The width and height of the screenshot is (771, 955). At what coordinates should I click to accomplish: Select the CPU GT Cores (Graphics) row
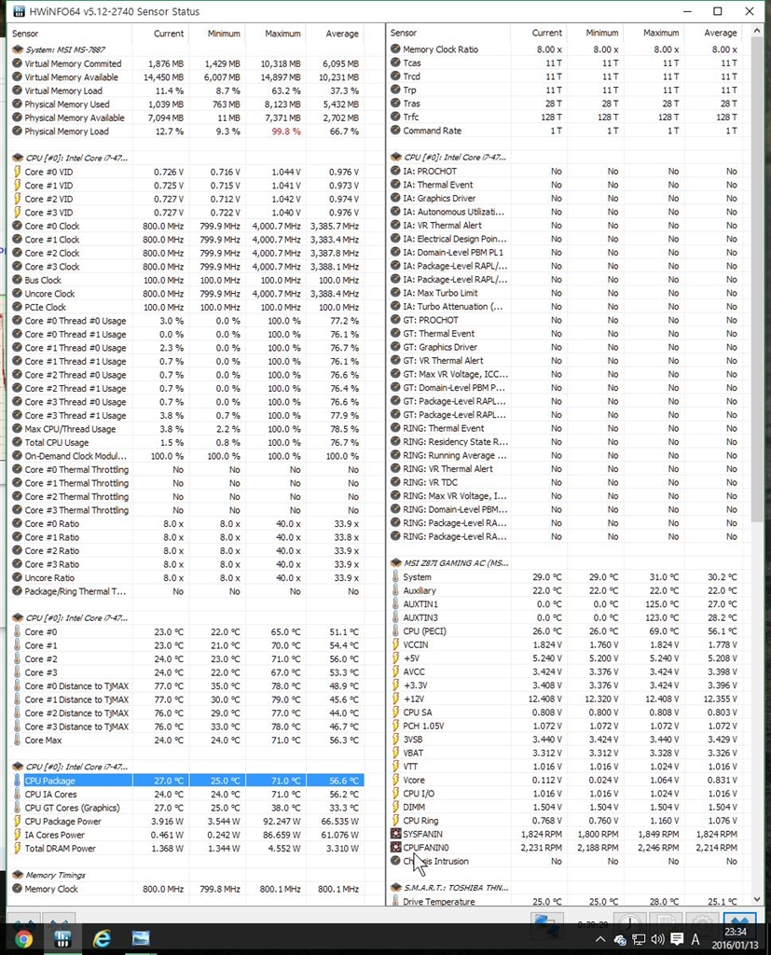(x=187, y=808)
